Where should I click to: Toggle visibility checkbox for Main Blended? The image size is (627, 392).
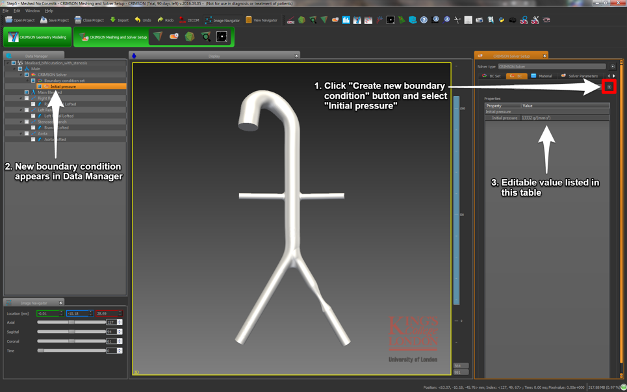coord(27,92)
